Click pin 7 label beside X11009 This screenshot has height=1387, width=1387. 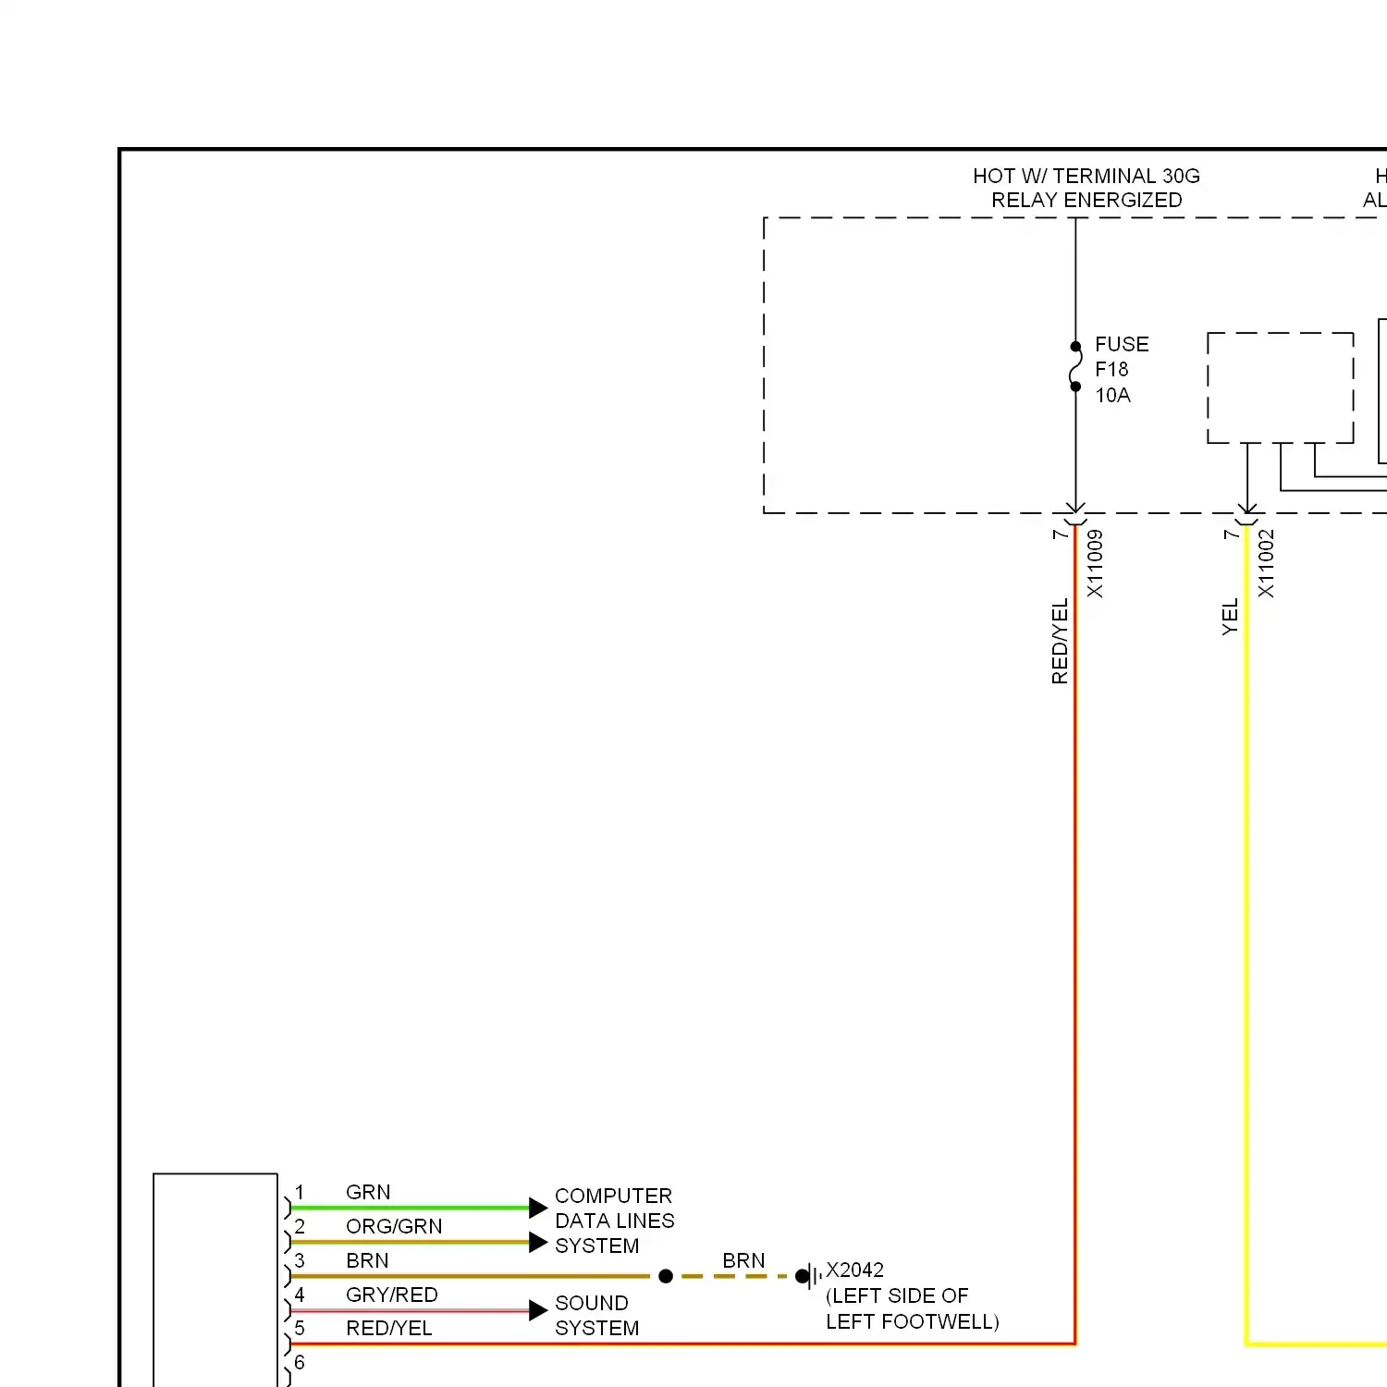click(x=1060, y=534)
